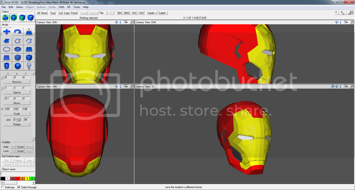Viewport: 355px width, 190px height.
Task: Open the File menu
Action: point(3,7)
